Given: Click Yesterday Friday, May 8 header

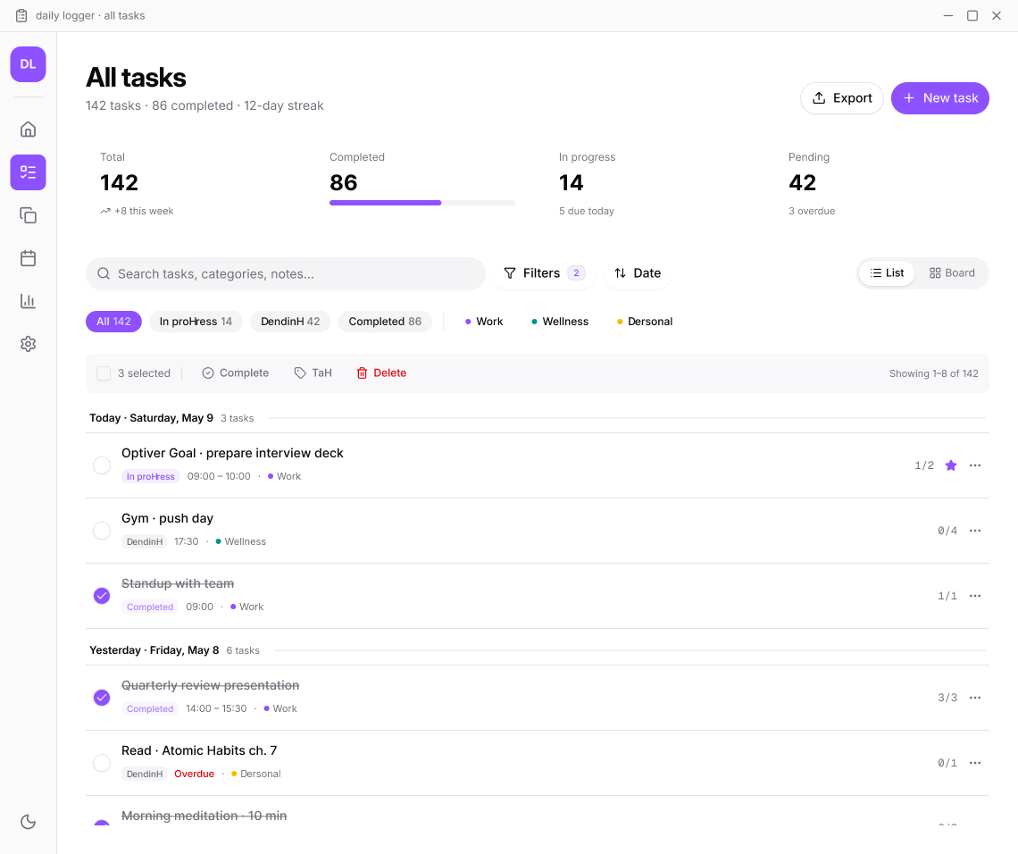Looking at the screenshot, I should (154, 650).
